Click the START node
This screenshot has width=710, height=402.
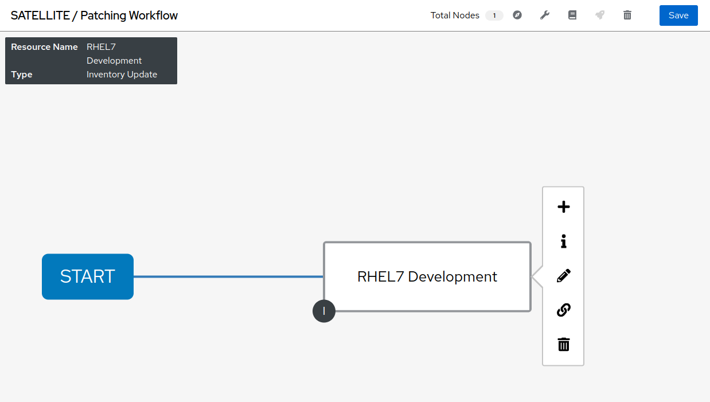pos(88,276)
